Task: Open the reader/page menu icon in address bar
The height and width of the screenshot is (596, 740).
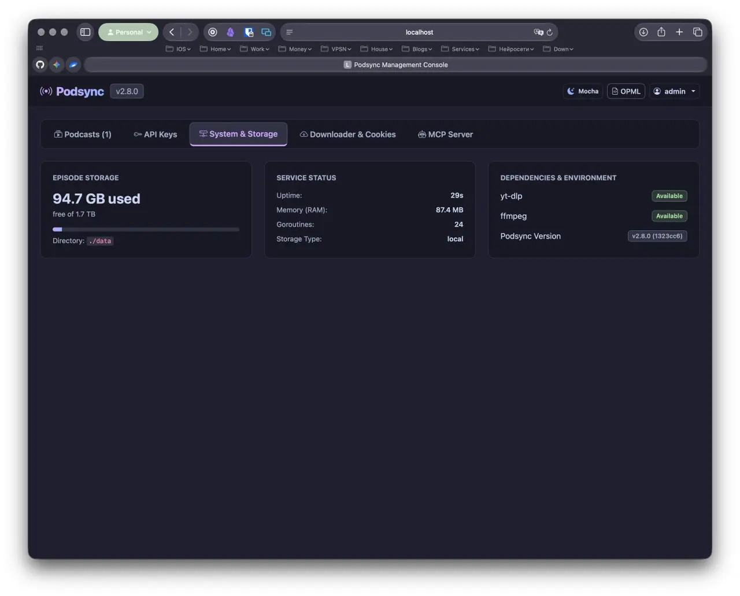Action: 290,32
